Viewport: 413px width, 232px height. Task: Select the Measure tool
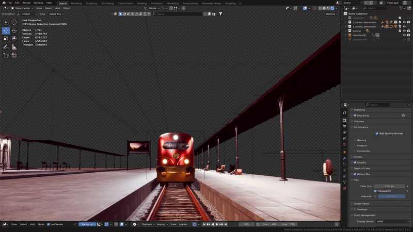click(14, 47)
